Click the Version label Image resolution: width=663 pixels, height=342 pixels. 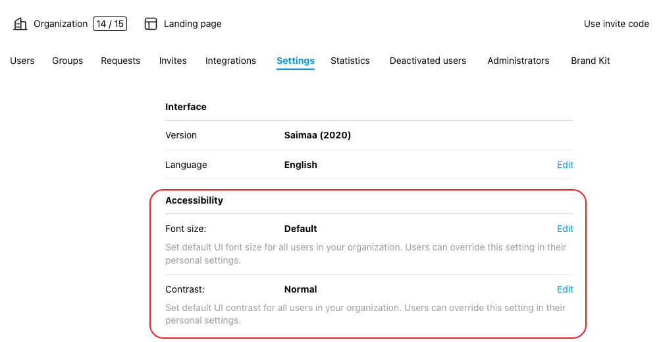tap(181, 136)
